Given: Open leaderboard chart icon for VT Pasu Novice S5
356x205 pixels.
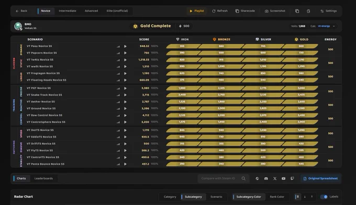Looking at the screenshot, I should click(x=118, y=47).
